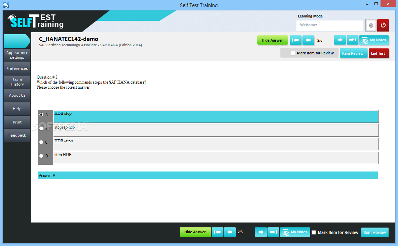Check top Mark Item for Review box
The height and width of the screenshot is (246, 398).
[x=293, y=53]
